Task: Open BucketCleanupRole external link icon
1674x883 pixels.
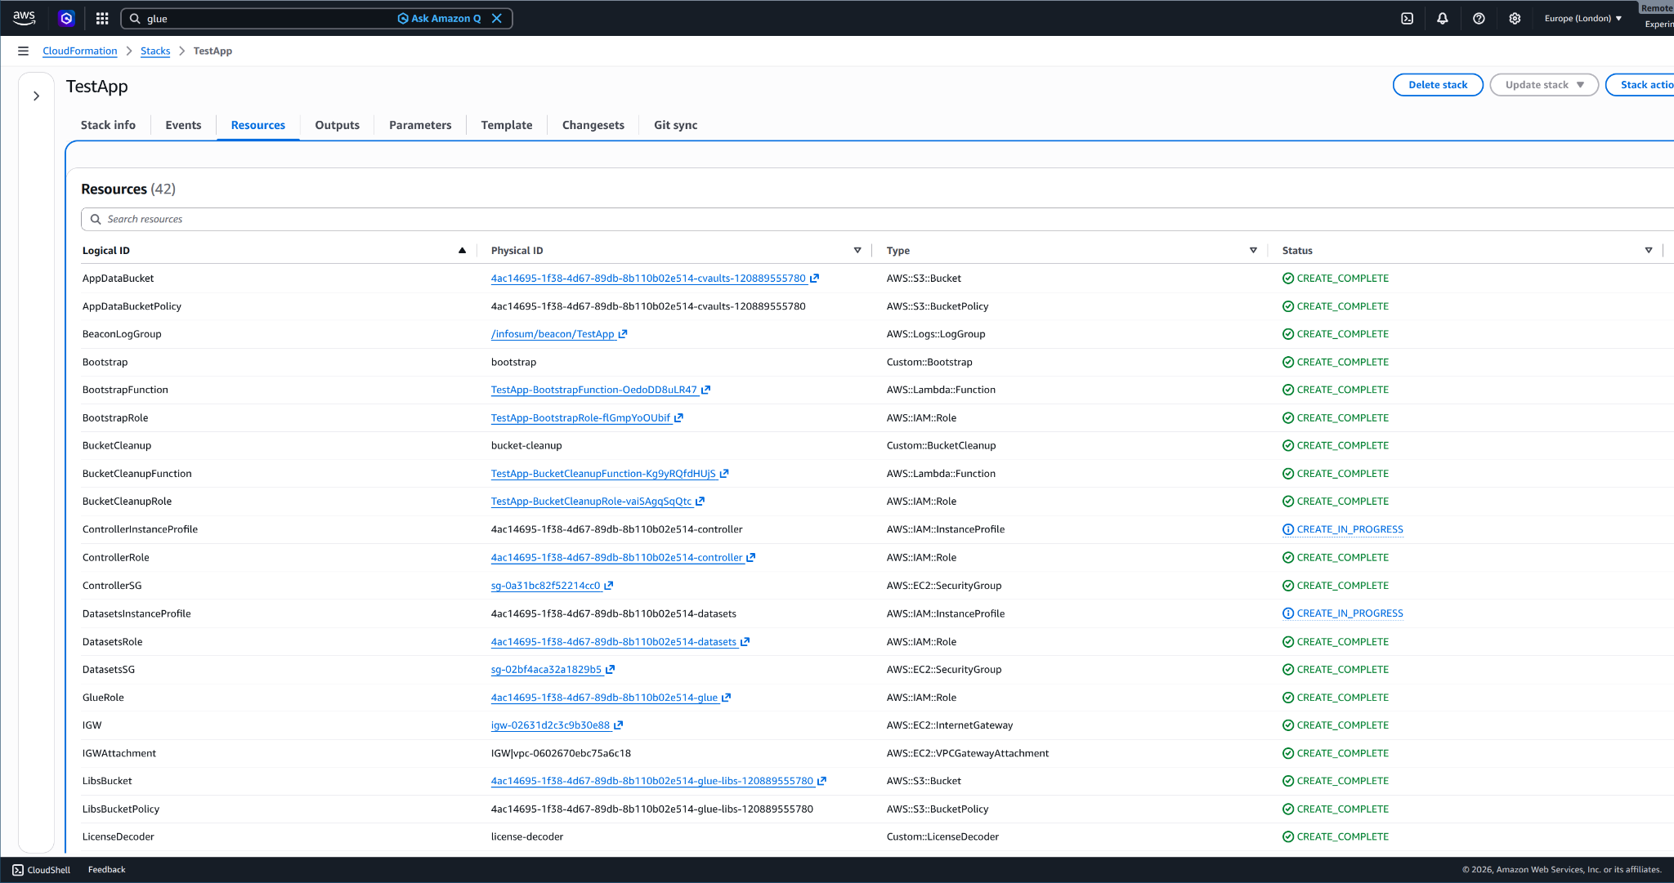Action: pos(700,502)
